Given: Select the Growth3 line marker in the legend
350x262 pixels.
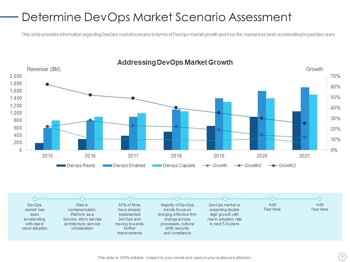Looking at the screenshot, I should point(273,166).
